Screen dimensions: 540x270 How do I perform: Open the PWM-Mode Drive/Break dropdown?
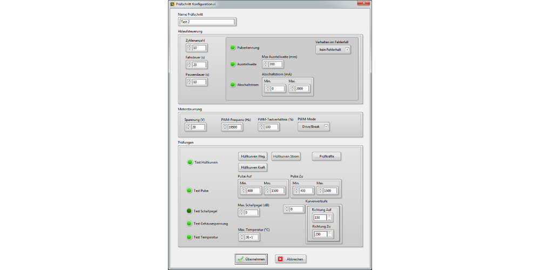pos(314,126)
